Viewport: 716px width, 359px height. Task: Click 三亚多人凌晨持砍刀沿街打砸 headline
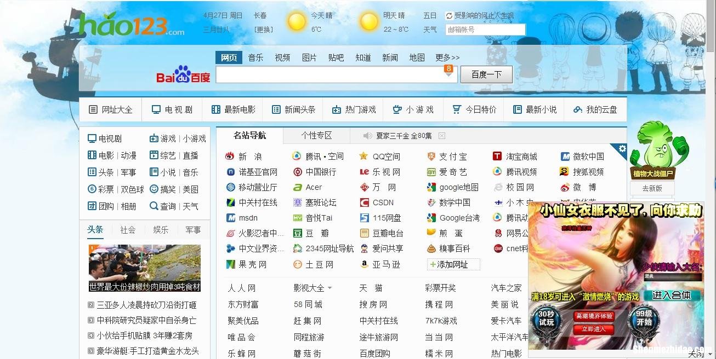(x=146, y=305)
